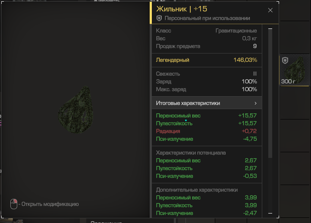
Task: Click the chevron arrow on Итоговые характеристики
Action: [255, 104]
